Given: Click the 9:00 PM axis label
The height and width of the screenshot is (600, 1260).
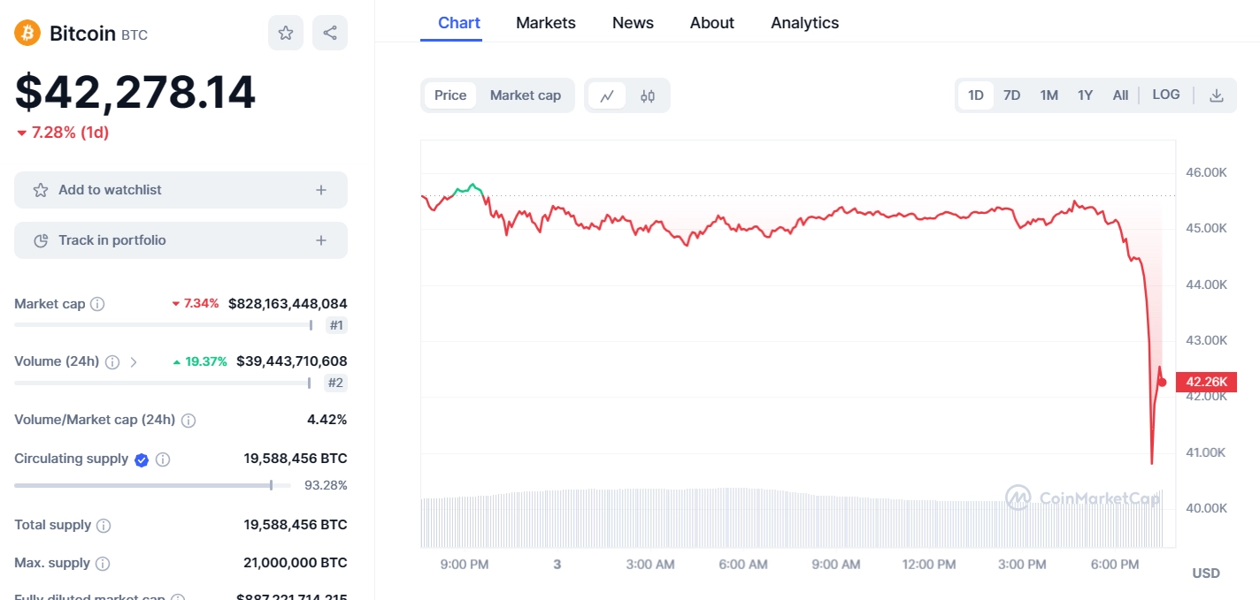Looking at the screenshot, I should 465,564.
